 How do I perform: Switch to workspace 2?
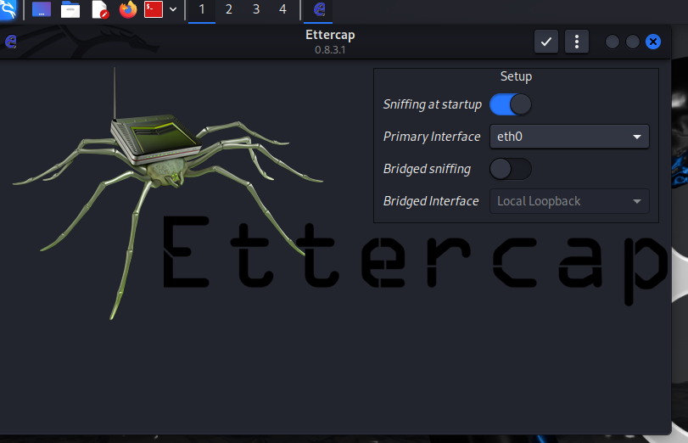coord(228,9)
